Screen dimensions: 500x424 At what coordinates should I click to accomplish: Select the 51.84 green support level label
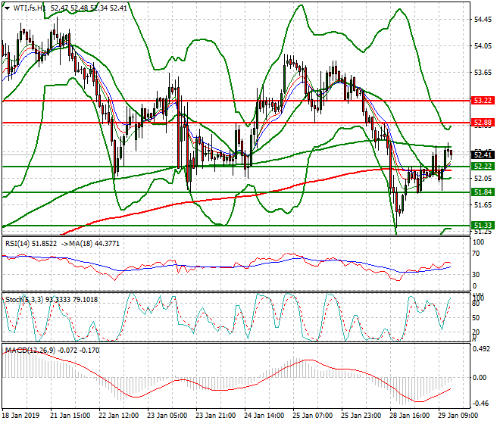[483, 192]
